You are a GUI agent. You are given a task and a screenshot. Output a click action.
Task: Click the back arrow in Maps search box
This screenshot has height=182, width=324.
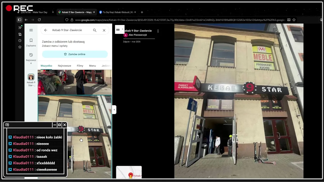[46, 30]
